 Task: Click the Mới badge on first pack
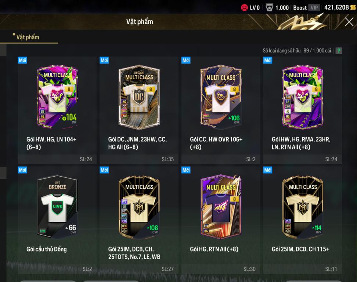pyautogui.click(x=22, y=60)
